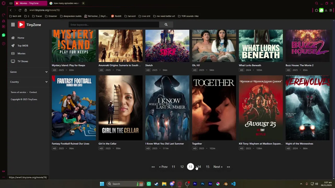This screenshot has height=188, width=335.
Task: Click Terms of service link
Action: click(x=18, y=92)
